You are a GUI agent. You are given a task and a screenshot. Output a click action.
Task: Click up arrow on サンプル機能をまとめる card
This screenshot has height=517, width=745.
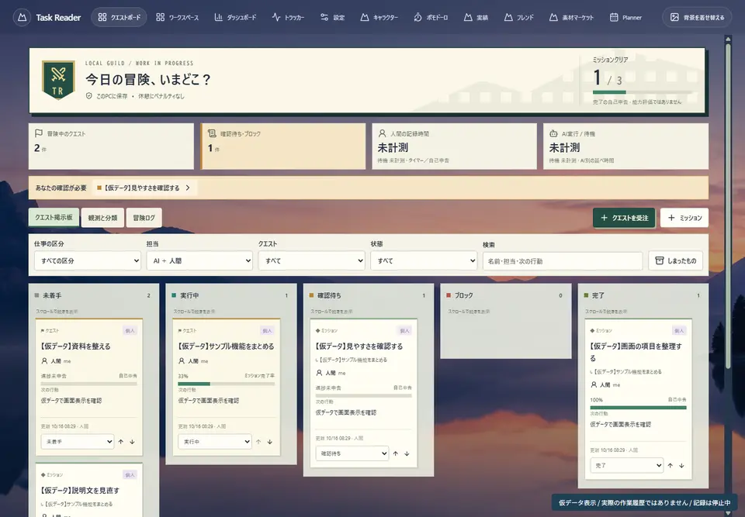point(258,442)
